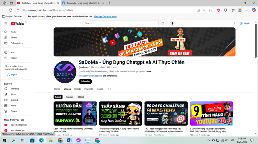Refresh the page
This screenshot has height=144, width=258.
click(11, 10)
